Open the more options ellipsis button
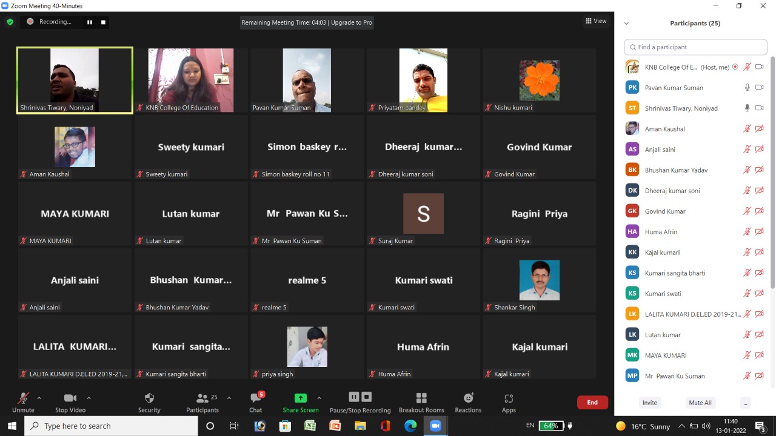Viewport: 776px width, 436px height. click(745, 403)
